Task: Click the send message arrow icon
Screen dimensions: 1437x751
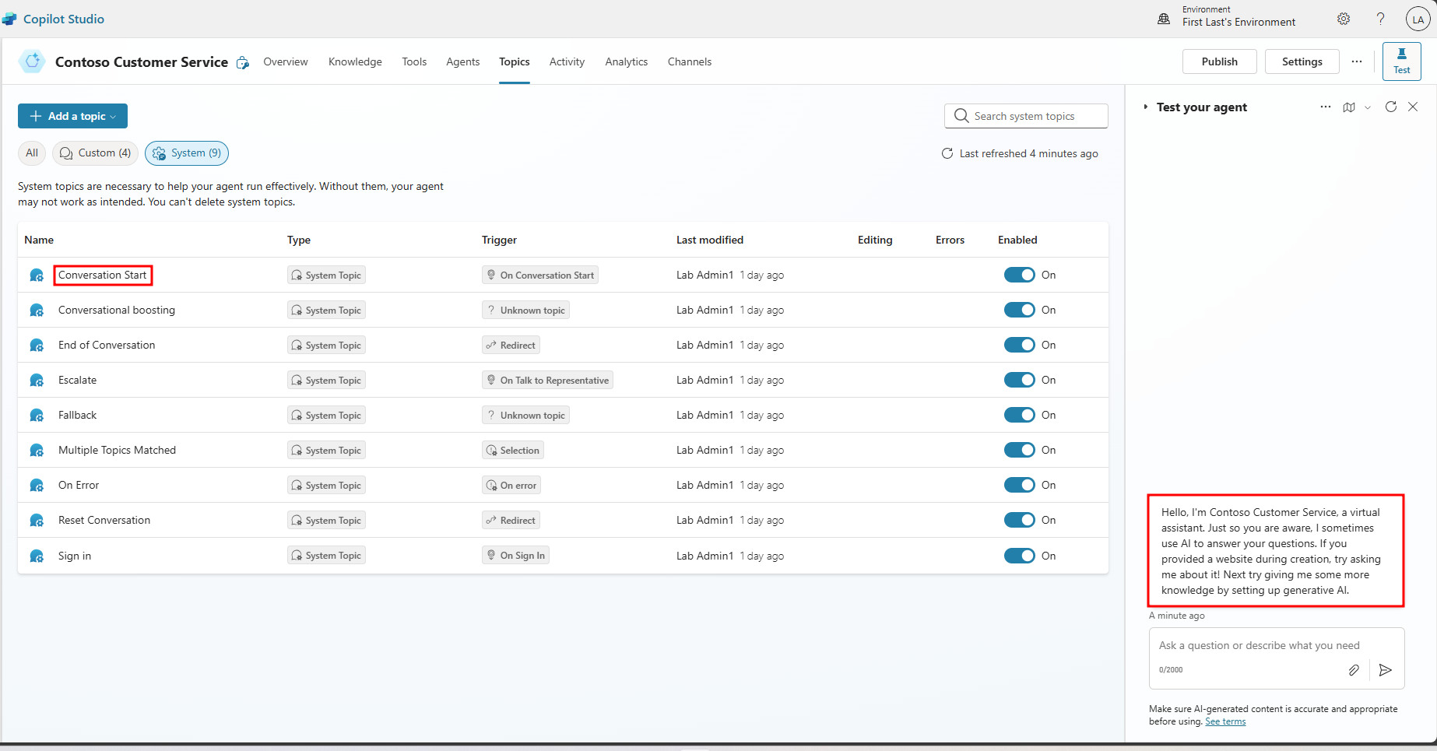Action: coord(1386,669)
